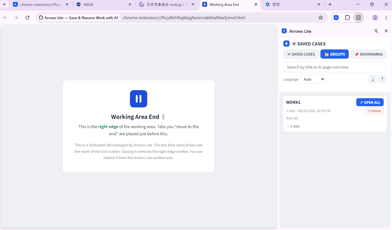Switch to the tenki.jp tab
The image size is (392, 230).
pos(167,5)
